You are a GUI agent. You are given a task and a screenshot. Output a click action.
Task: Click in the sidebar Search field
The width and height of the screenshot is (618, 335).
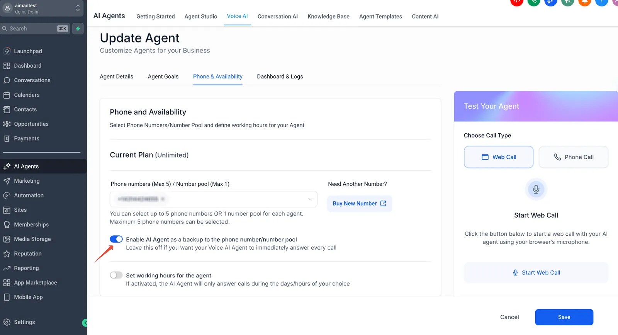(35, 29)
